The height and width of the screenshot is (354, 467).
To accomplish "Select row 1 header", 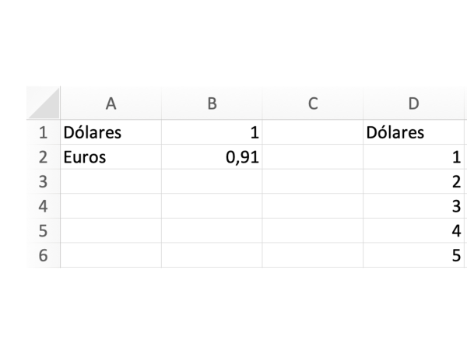I will 43,132.
